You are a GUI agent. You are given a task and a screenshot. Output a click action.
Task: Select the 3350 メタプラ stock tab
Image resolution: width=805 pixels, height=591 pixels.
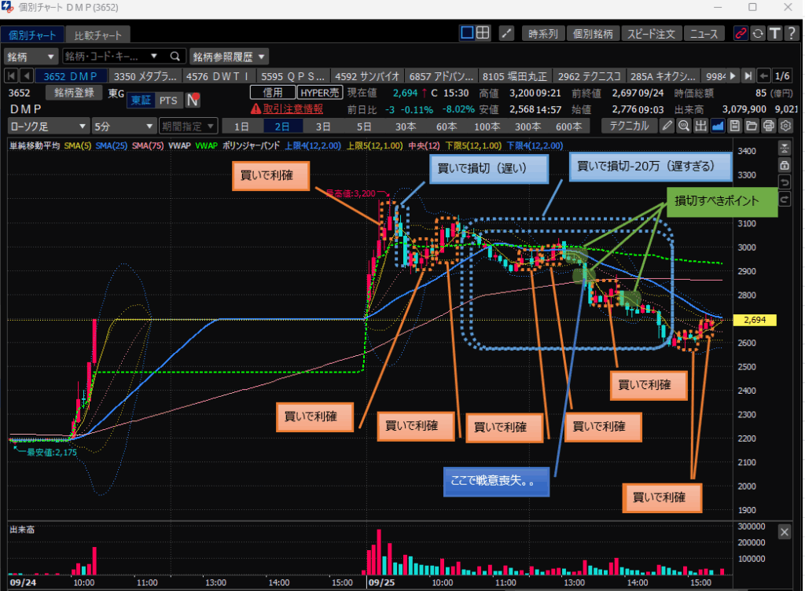[x=145, y=76]
